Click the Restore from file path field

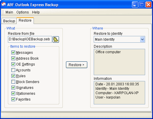click(30, 39)
